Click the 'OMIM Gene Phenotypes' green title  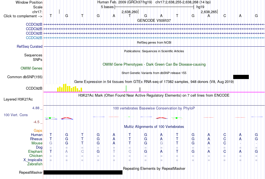coord(154,65)
